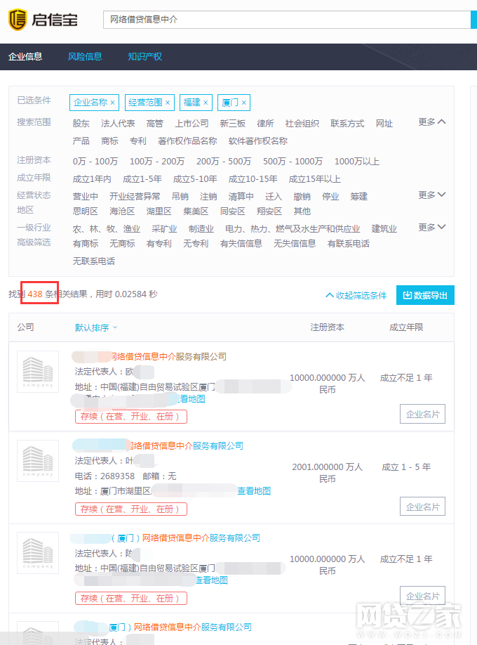Filter by 成立1-5年 establishment age

click(x=142, y=179)
